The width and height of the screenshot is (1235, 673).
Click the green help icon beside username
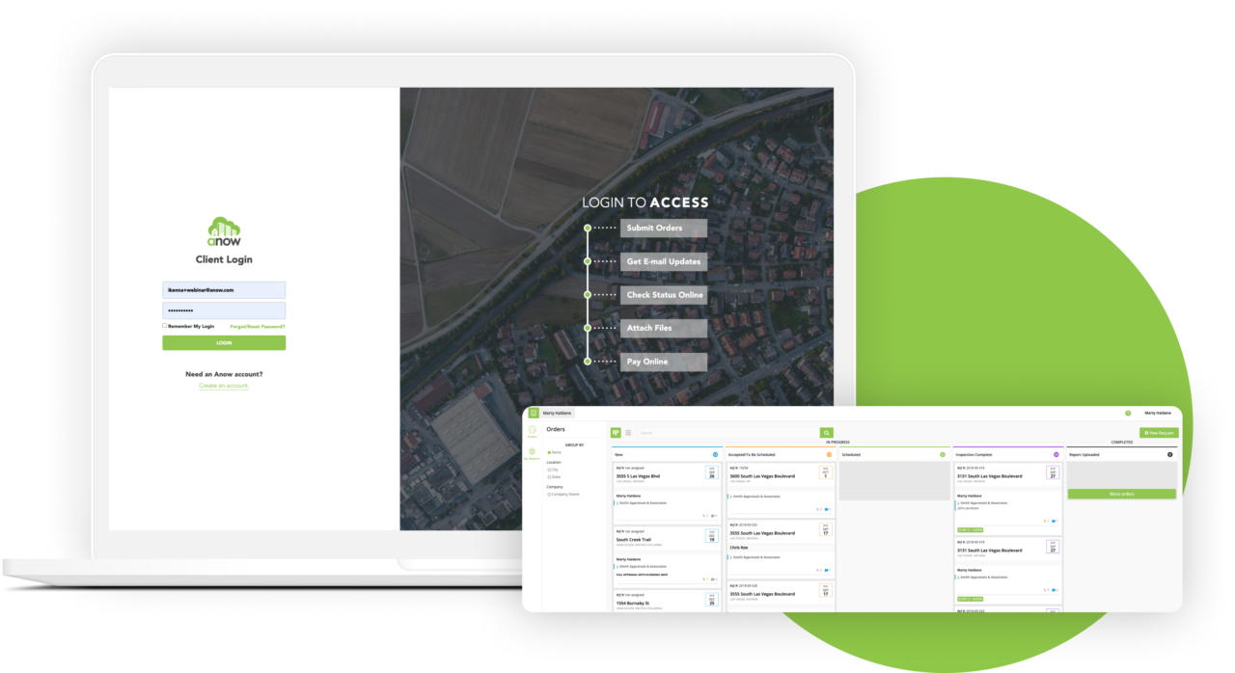click(x=1127, y=413)
